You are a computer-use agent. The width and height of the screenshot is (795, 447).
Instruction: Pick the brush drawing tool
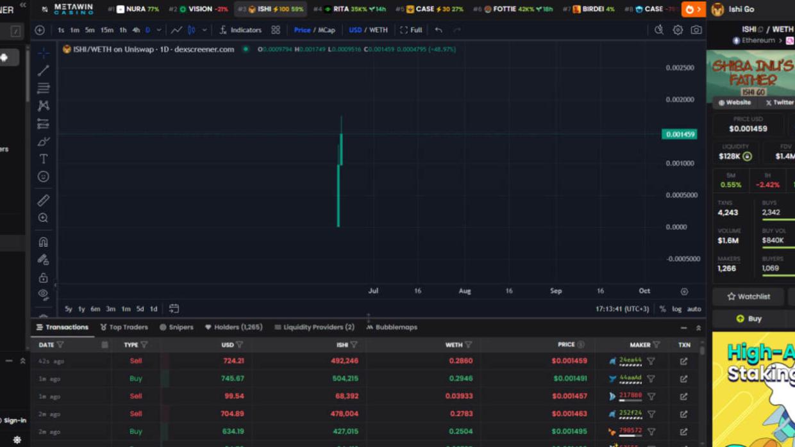tap(43, 141)
